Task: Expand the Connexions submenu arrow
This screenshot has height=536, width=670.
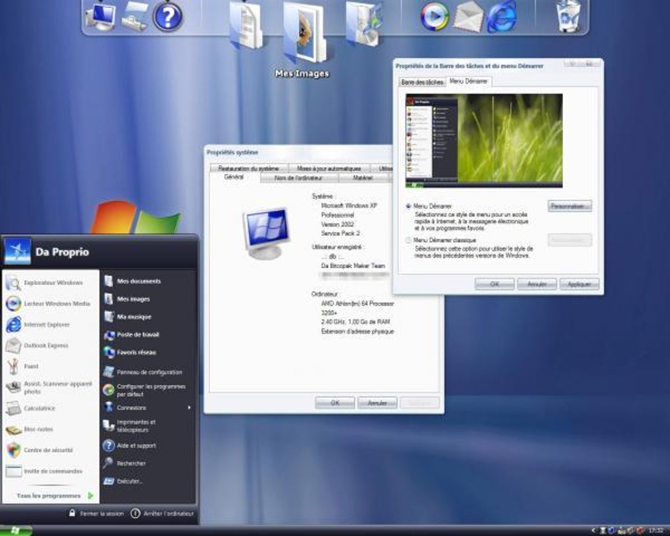Action: pos(189,408)
